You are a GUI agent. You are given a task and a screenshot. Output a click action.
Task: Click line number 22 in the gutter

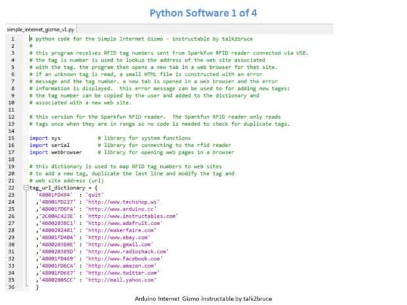click(x=12, y=188)
